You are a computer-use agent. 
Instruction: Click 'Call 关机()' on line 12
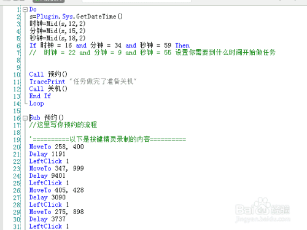[48, 89]
